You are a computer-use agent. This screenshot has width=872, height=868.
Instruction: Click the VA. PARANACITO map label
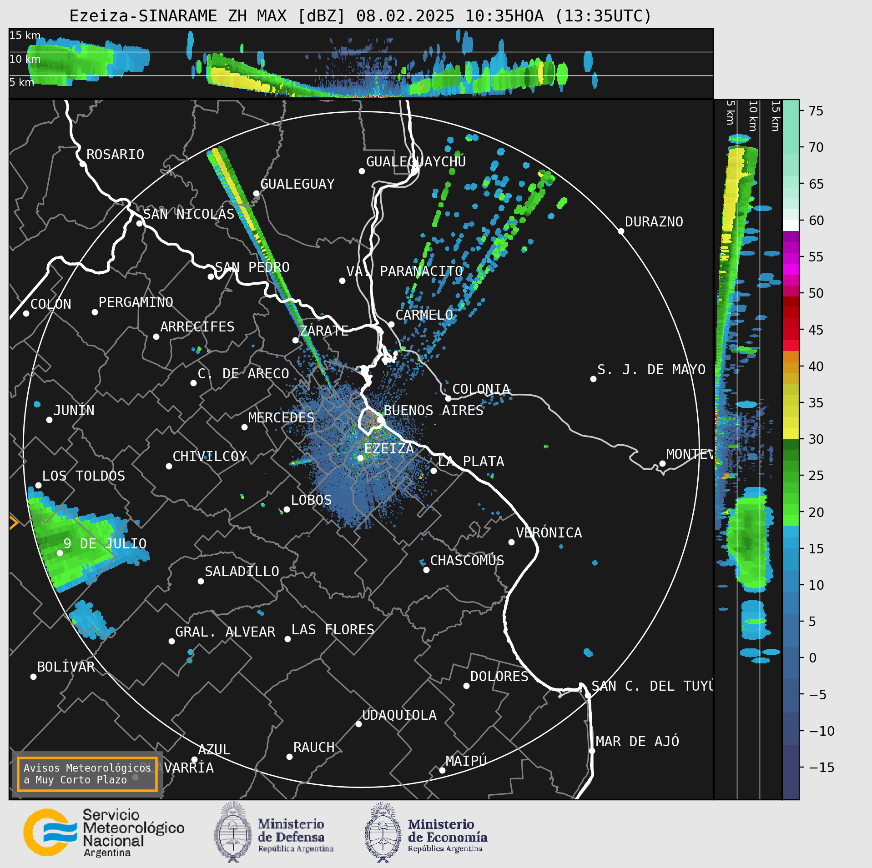click(x=404, y=271)
